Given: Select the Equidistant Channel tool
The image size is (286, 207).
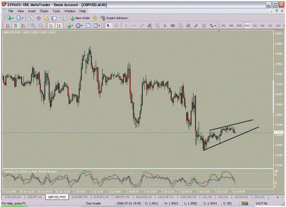Looking at the screenshot, I should click(149, 26).
